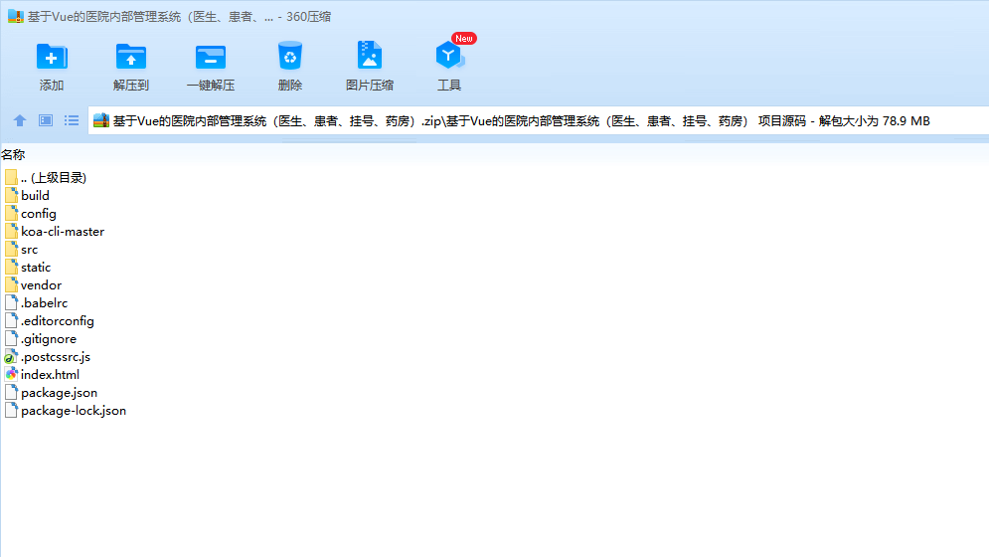Click the index.html browser file icon
Screen dimensions: 989x557
pos(11,375)
